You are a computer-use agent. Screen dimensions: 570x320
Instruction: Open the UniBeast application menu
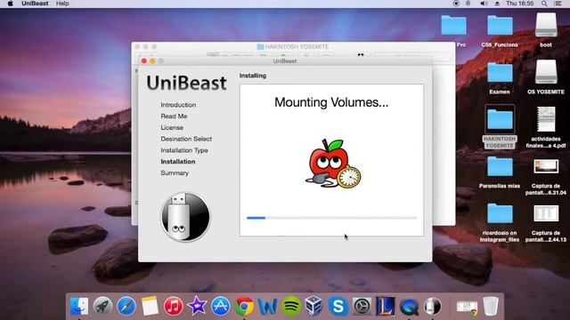(35, 4)
